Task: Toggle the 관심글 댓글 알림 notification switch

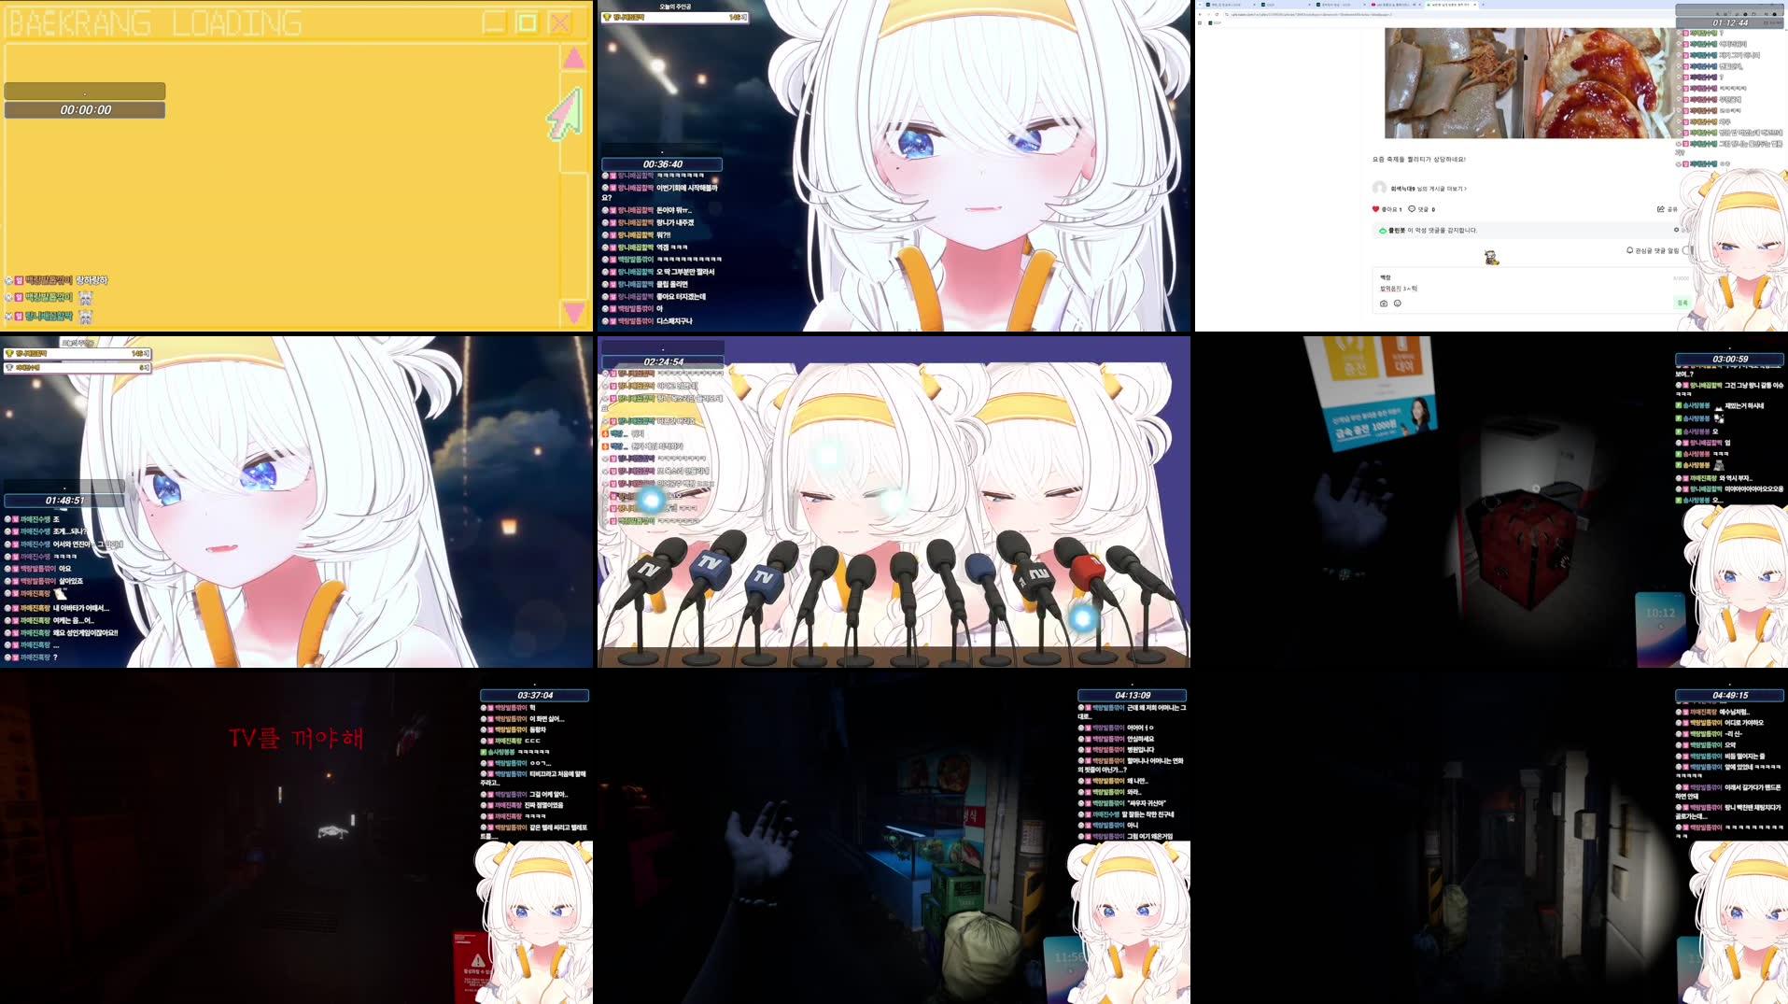Action: (1685, 250)
